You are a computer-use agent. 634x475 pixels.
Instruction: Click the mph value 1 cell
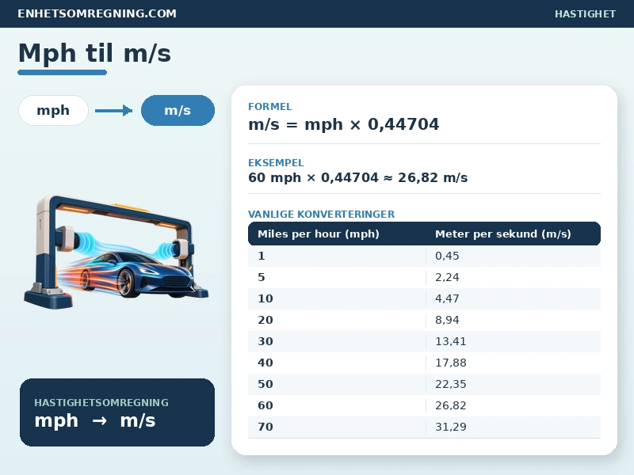(x=337, y=256)
